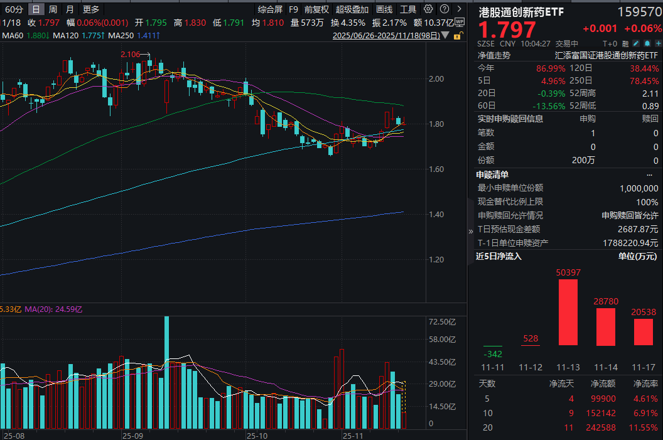Image resolution: width=663 pixels, height=440 pixels.
Task: Click the pencil edit icon beside T+0
Action: [635, 43]
